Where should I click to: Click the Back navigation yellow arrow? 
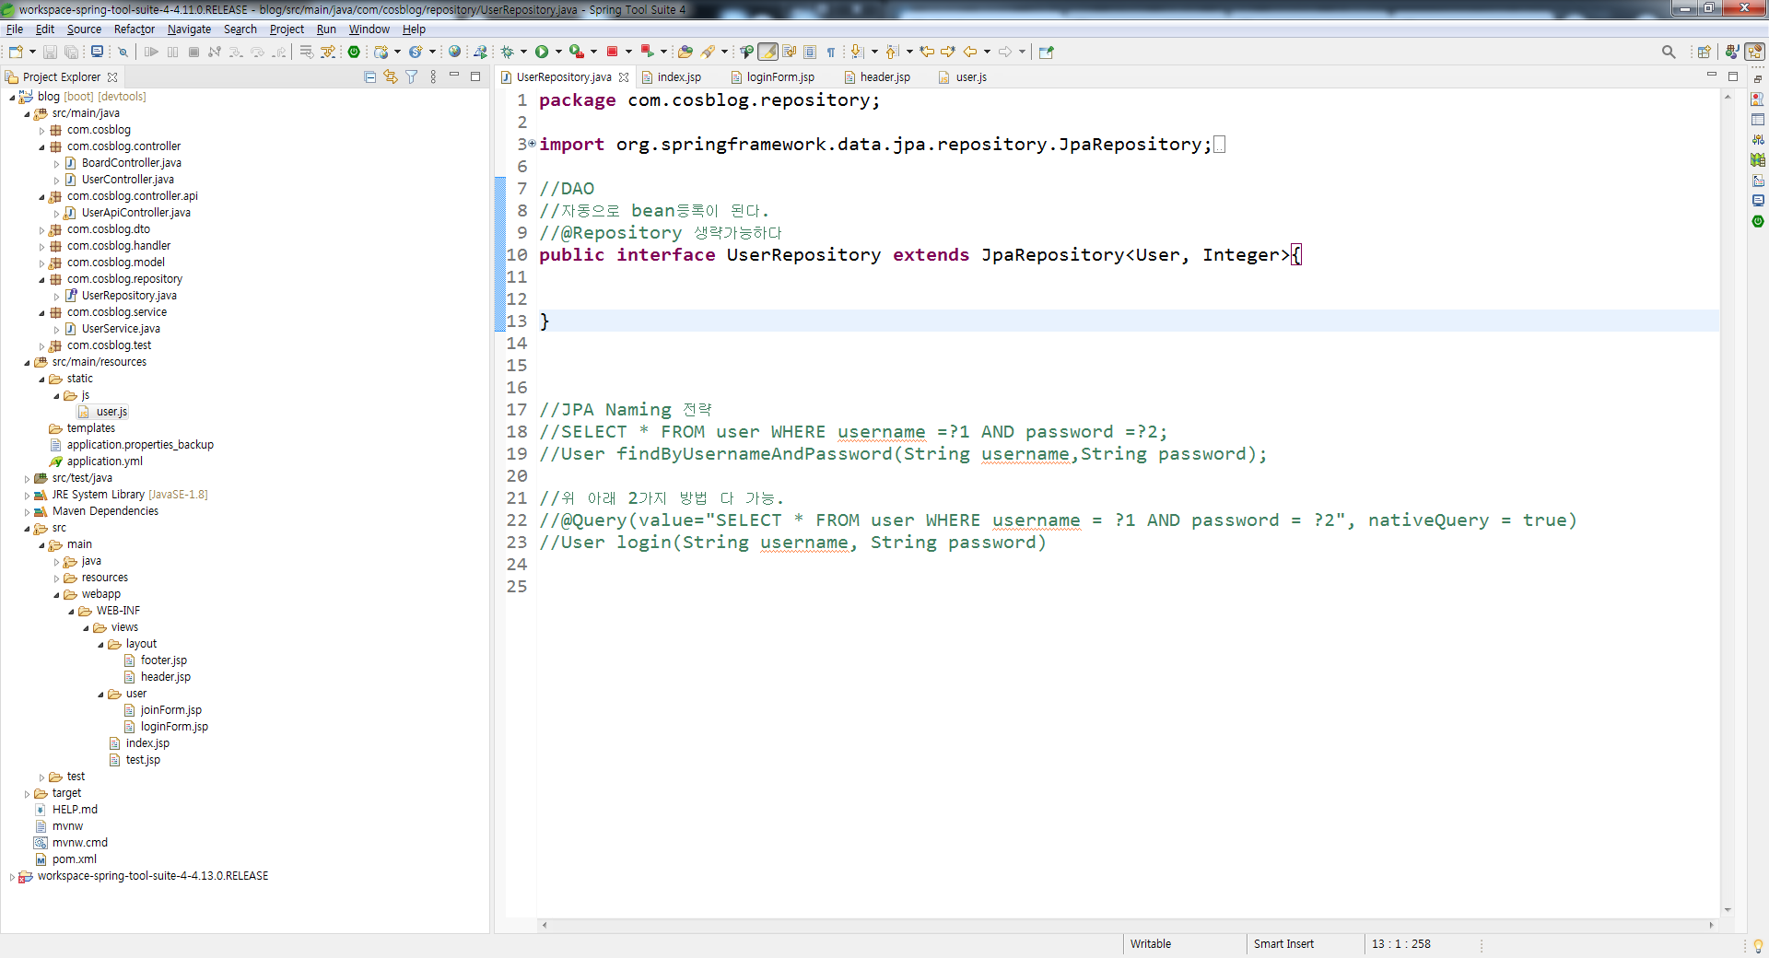(x=970, y=53)
